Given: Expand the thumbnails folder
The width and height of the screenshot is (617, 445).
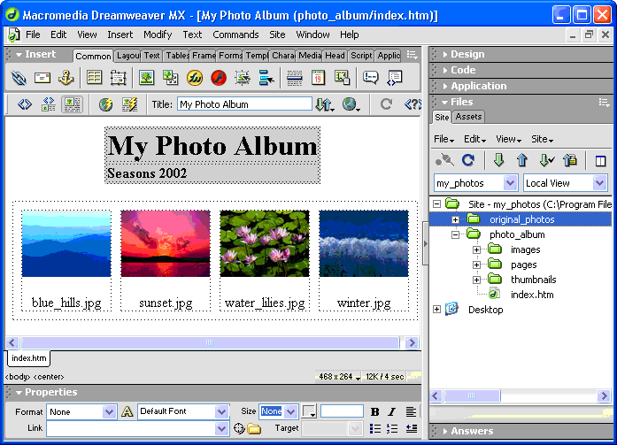Looking at the screenshot, I should pyautogui.click(x=476, y=280).
